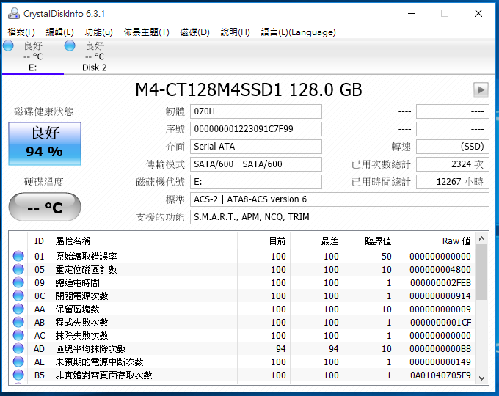Click status orb for attribute AA 保留區塊數
Screen dimensions: 499x396
18,309
